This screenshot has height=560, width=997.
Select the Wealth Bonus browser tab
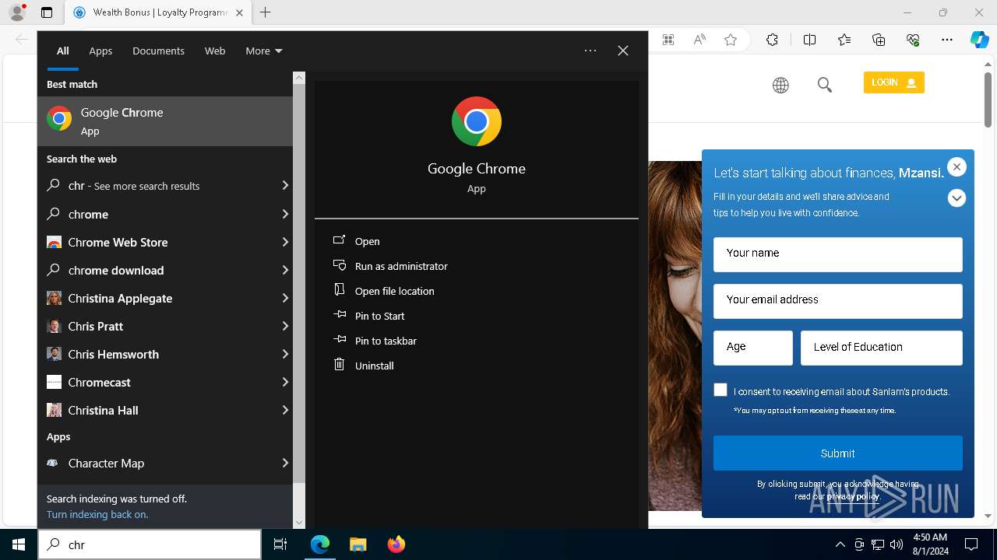pyautogui.click(x=158, y=12)
